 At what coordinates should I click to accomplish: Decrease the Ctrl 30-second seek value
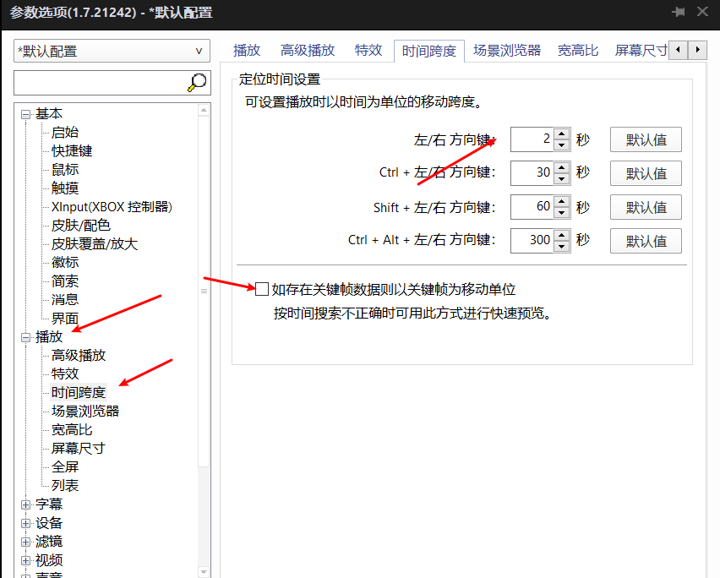pos(562,178)
